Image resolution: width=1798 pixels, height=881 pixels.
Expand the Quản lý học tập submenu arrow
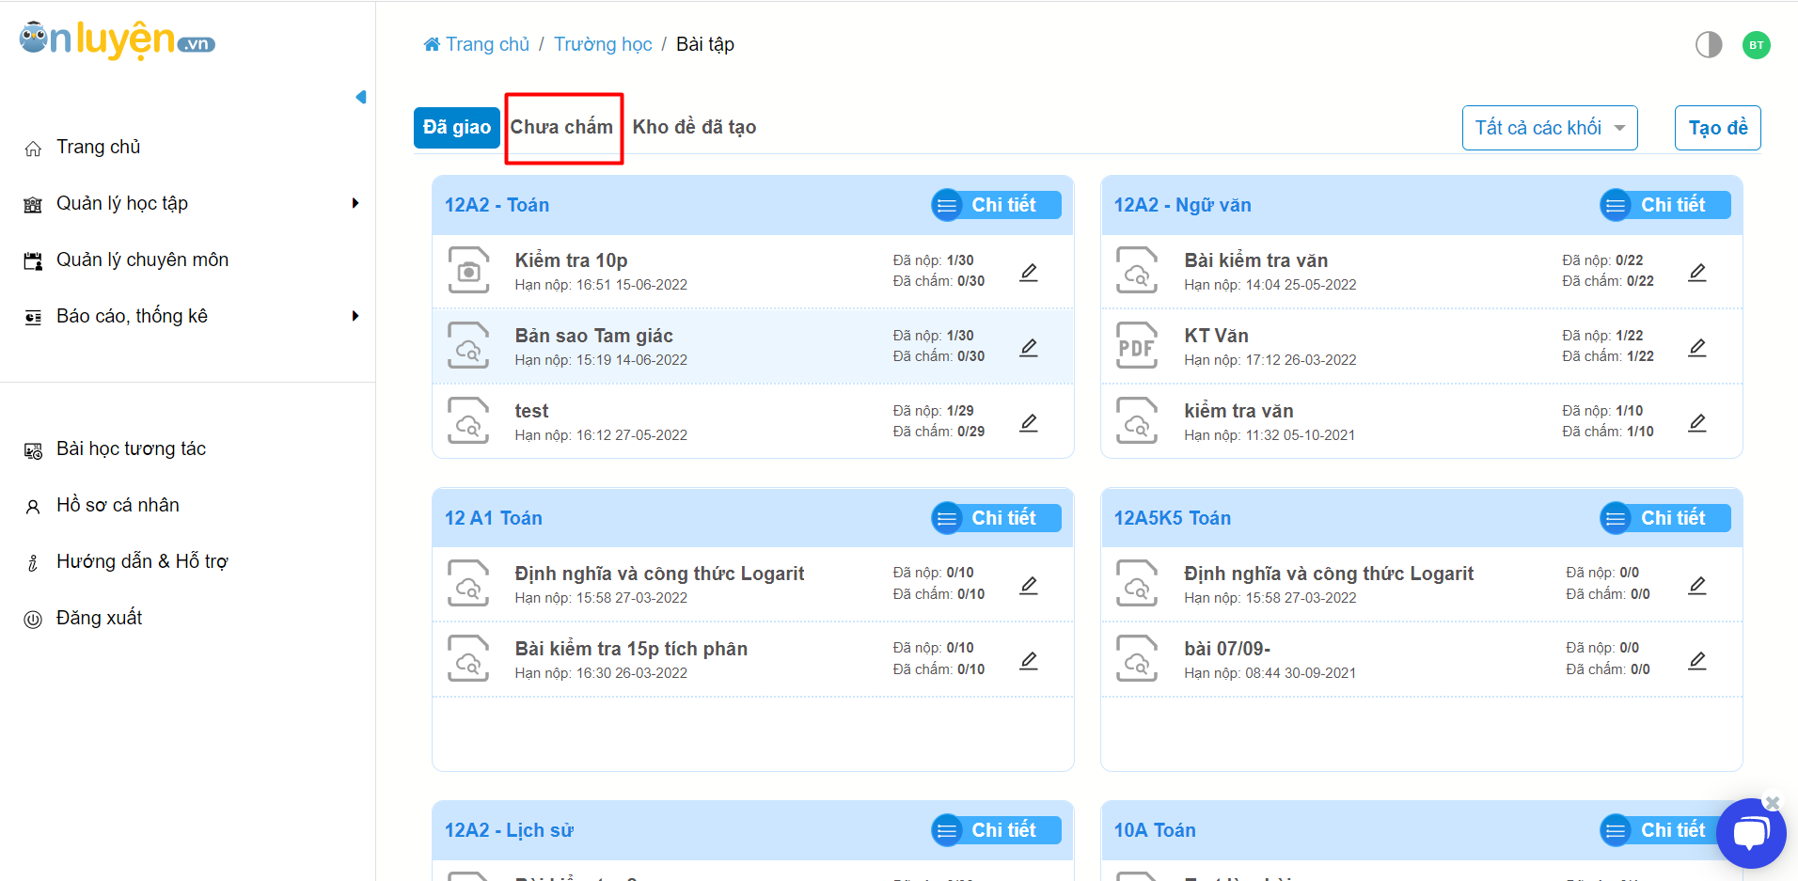(355, 203)
